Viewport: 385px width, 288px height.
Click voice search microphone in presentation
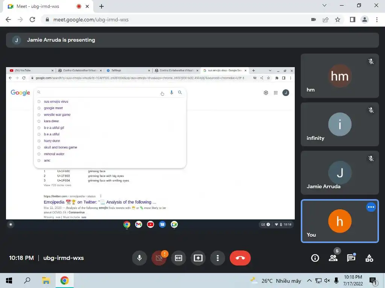(x=171, y=92)
